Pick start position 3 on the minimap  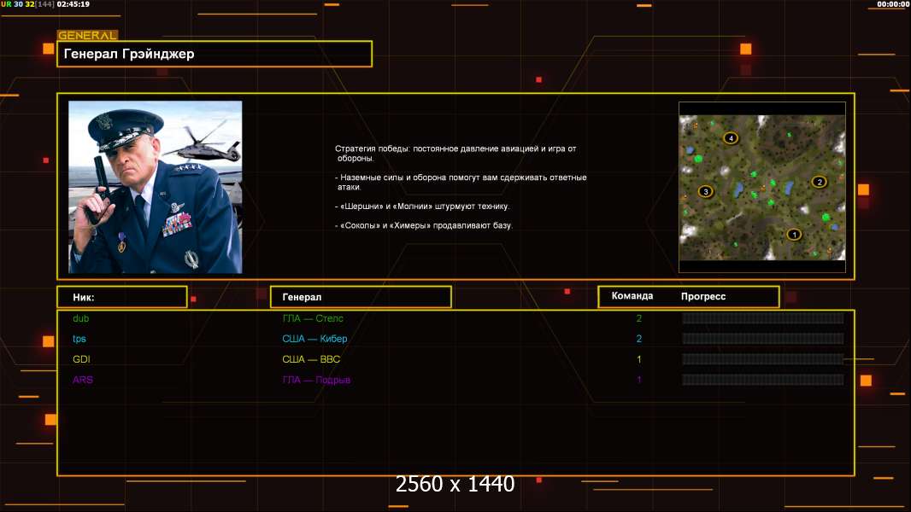(x=705, y=191)
